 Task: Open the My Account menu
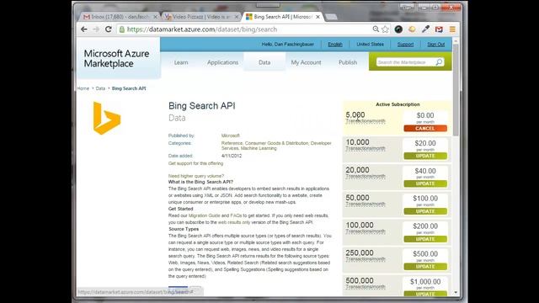pos(306,62)
